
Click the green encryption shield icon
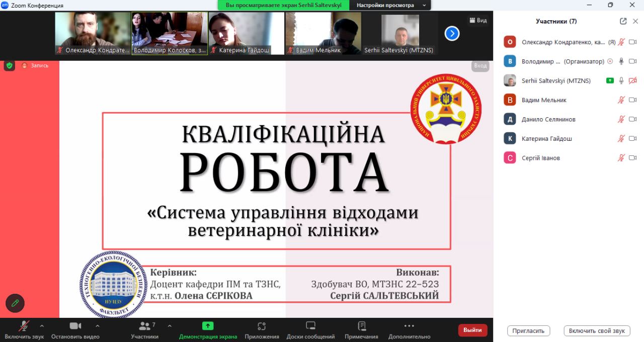(9, 65)
